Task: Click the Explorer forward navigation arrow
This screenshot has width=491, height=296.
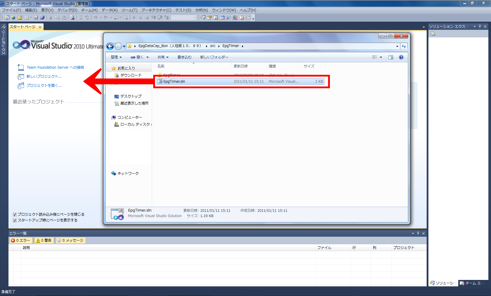Action: (x=118, y=46)
